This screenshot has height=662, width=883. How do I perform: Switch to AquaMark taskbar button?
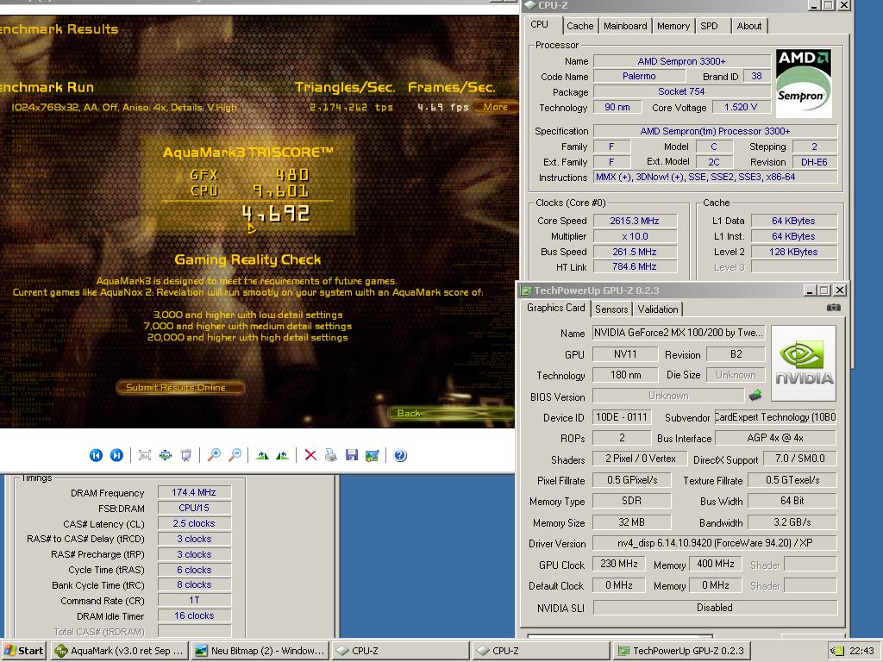click(x=119, y=651)
